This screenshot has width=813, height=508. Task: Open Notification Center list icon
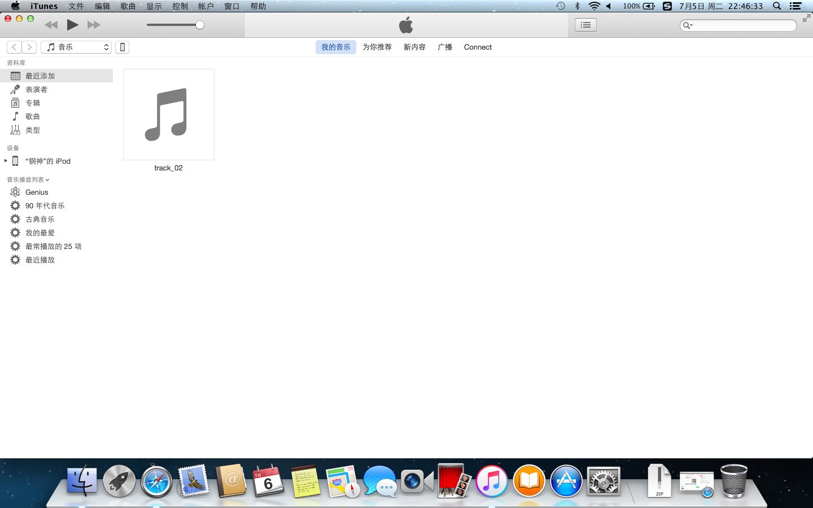[795, 6]
